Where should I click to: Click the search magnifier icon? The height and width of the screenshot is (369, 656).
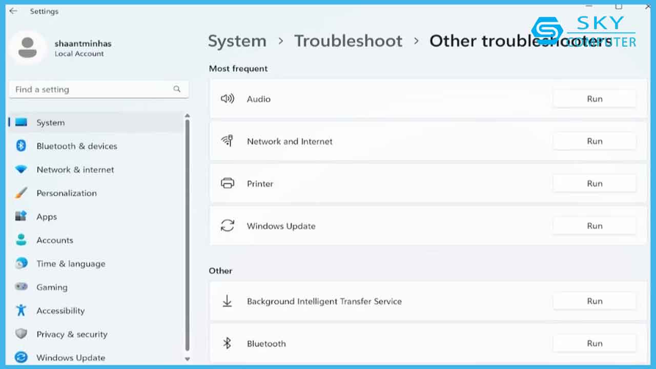click(x=177, y=89)
